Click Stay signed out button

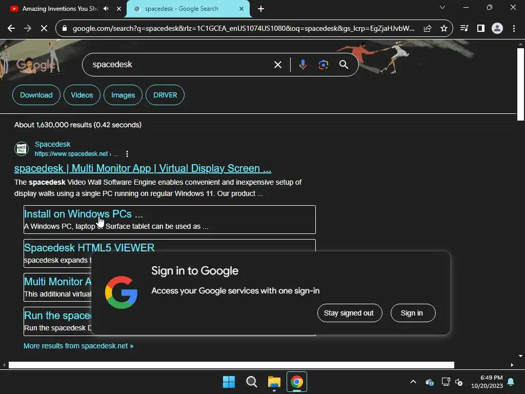(x=350, y=313)
